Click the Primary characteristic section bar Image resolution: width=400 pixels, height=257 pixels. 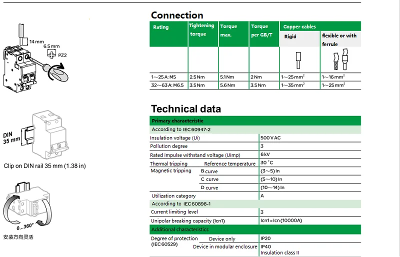255,120
